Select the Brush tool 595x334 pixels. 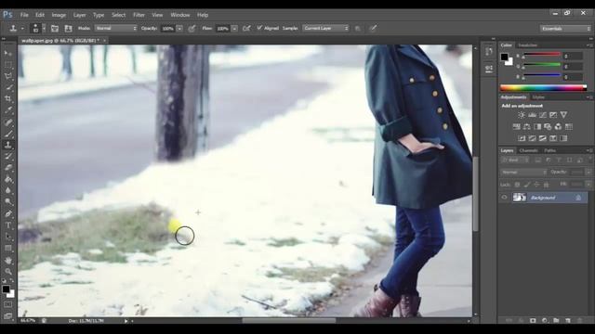coord(8,134)
